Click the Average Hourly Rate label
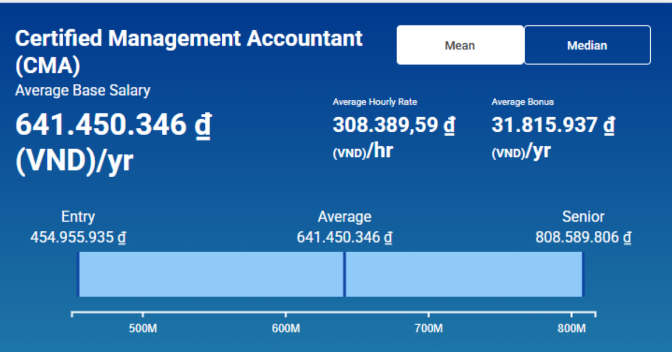The width and height of the screenshot is (672, 352). click(x=375, y=102)
